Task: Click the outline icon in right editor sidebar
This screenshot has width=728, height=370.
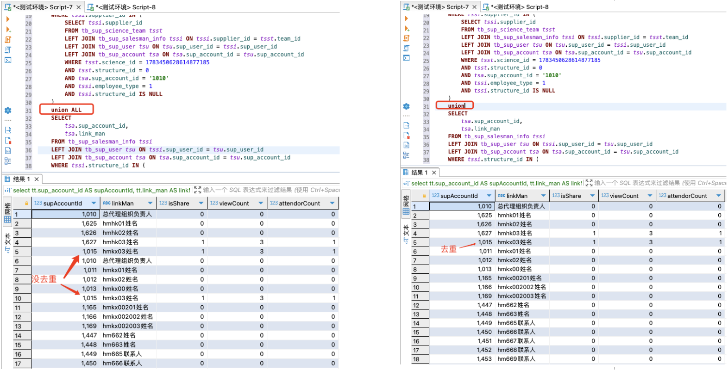Action: (406, 155)
